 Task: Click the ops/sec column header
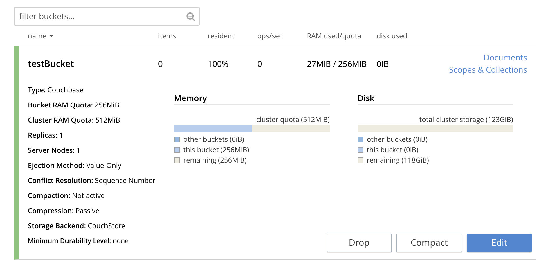(269, 36)
